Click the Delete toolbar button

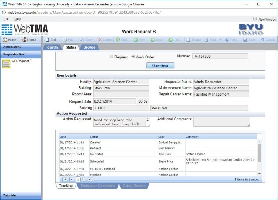(105, 40)
